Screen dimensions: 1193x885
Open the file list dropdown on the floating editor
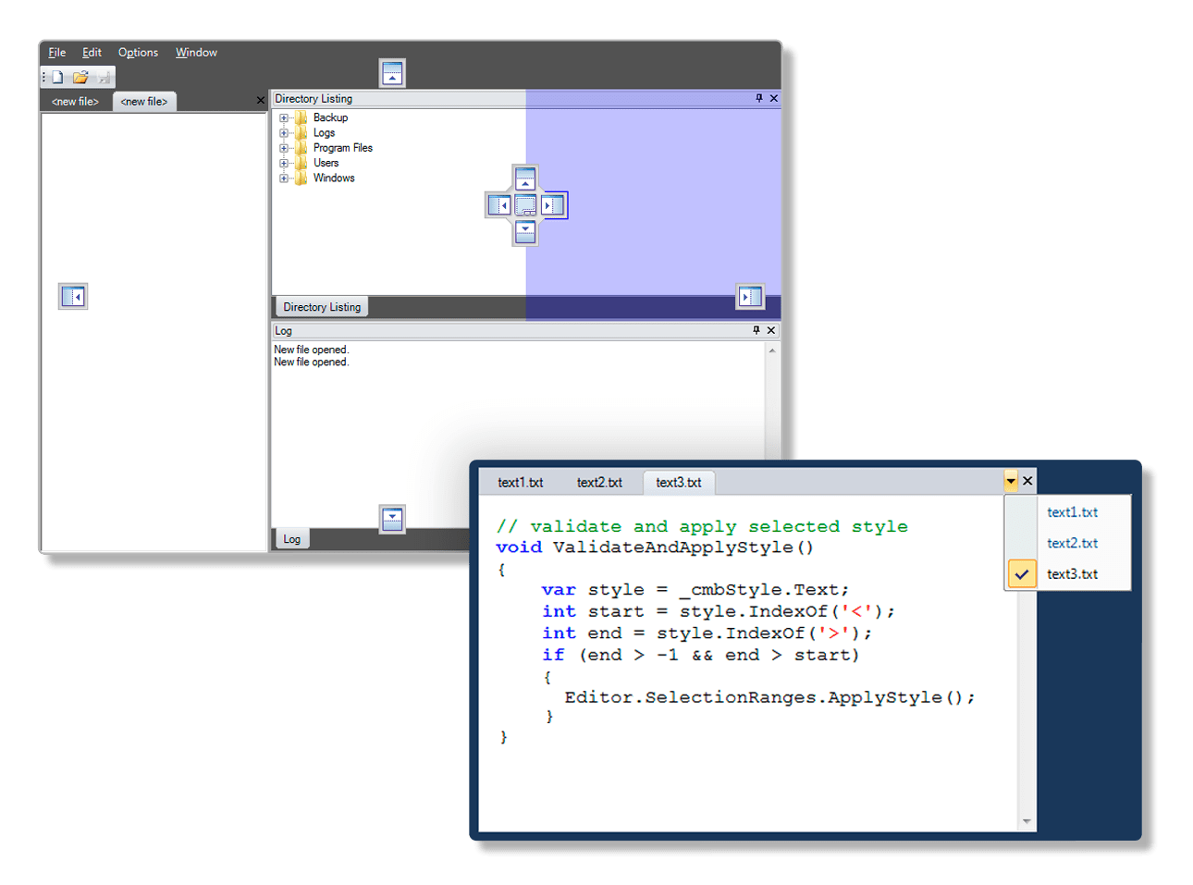coord(1011,480)
